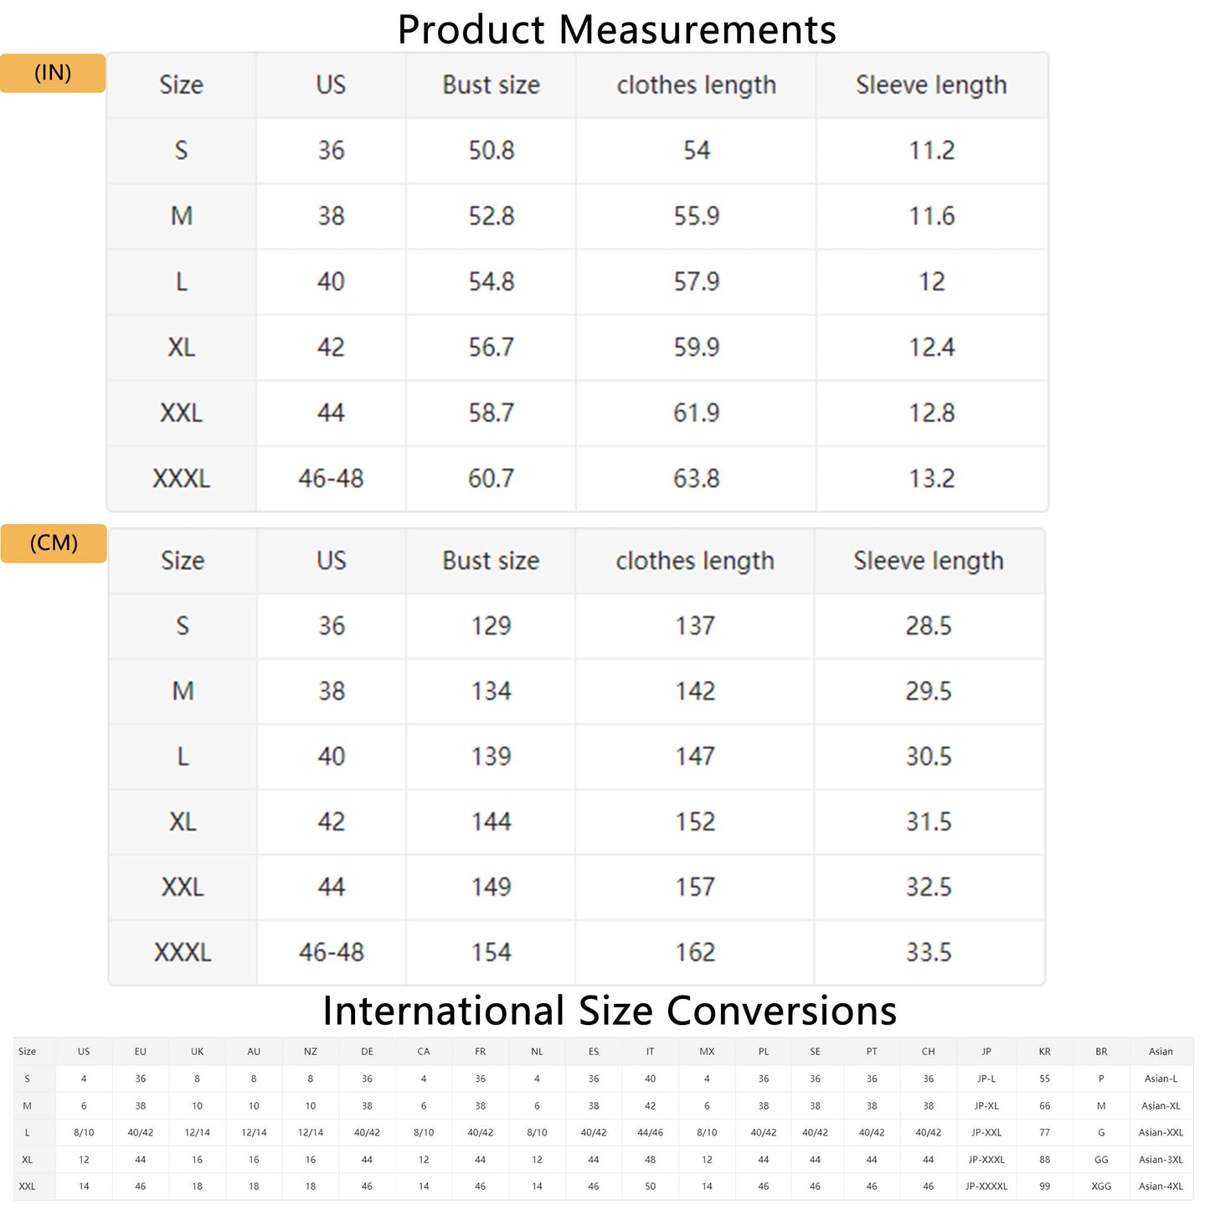
Task: Click the 152 clothes length cell
Action: [x=695, y=822]
